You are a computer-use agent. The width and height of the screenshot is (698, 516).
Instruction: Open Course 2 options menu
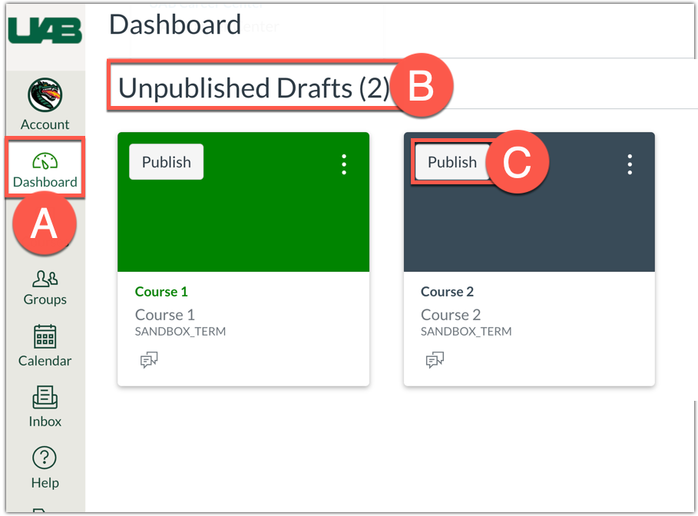[630, 164]
